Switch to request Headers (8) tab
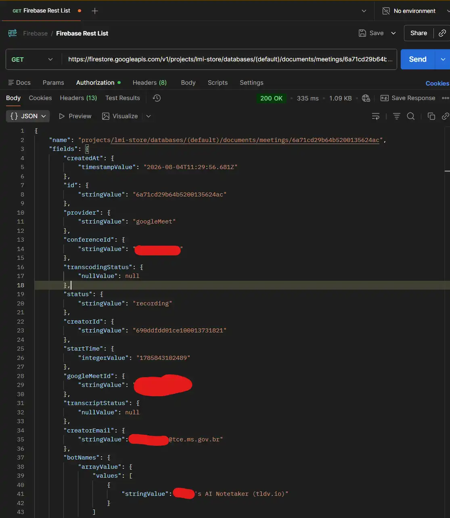This screenshot has height=518, width=450. point(149,83)
